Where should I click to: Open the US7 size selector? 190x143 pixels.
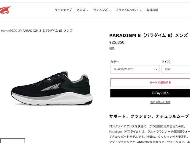point(176,69)
